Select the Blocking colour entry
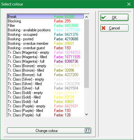Image resolution: width=134 pixels, height=140 pixels. point(46,21)
